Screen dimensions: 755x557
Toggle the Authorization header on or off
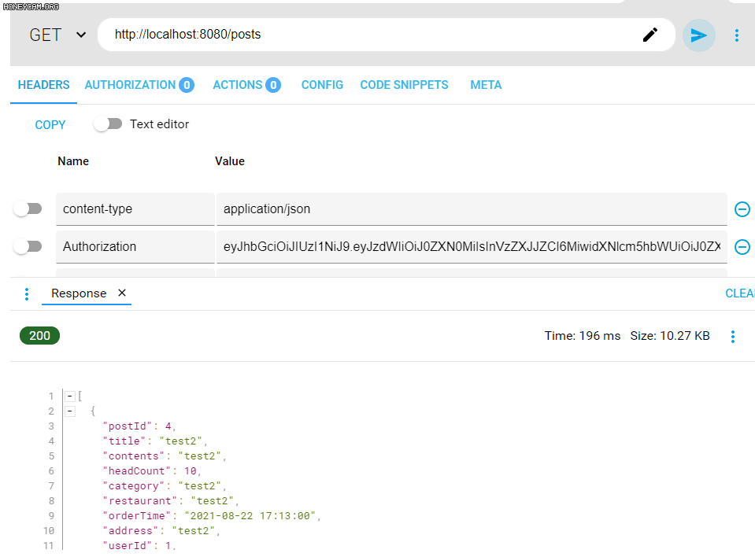[x=28, y=246]
